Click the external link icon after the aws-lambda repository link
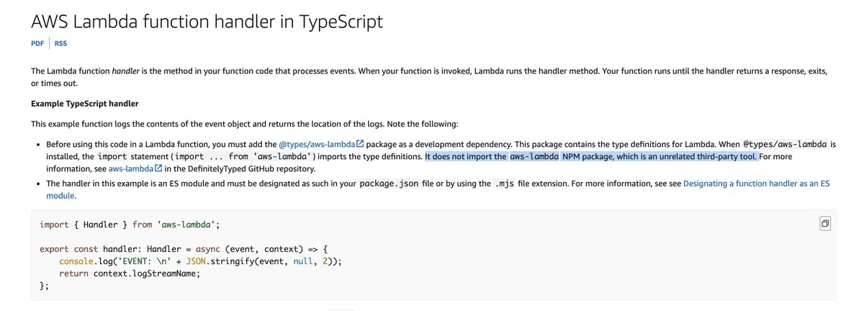The width and height of the screenshot is (864, 311). (158, 168)
